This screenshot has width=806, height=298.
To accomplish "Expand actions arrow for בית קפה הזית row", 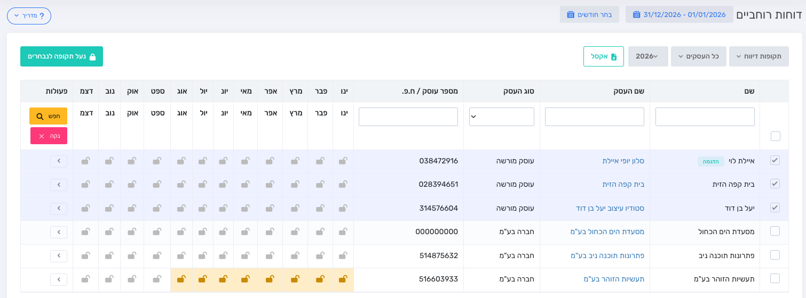I will pyautogui.click(x=59, y=185).
